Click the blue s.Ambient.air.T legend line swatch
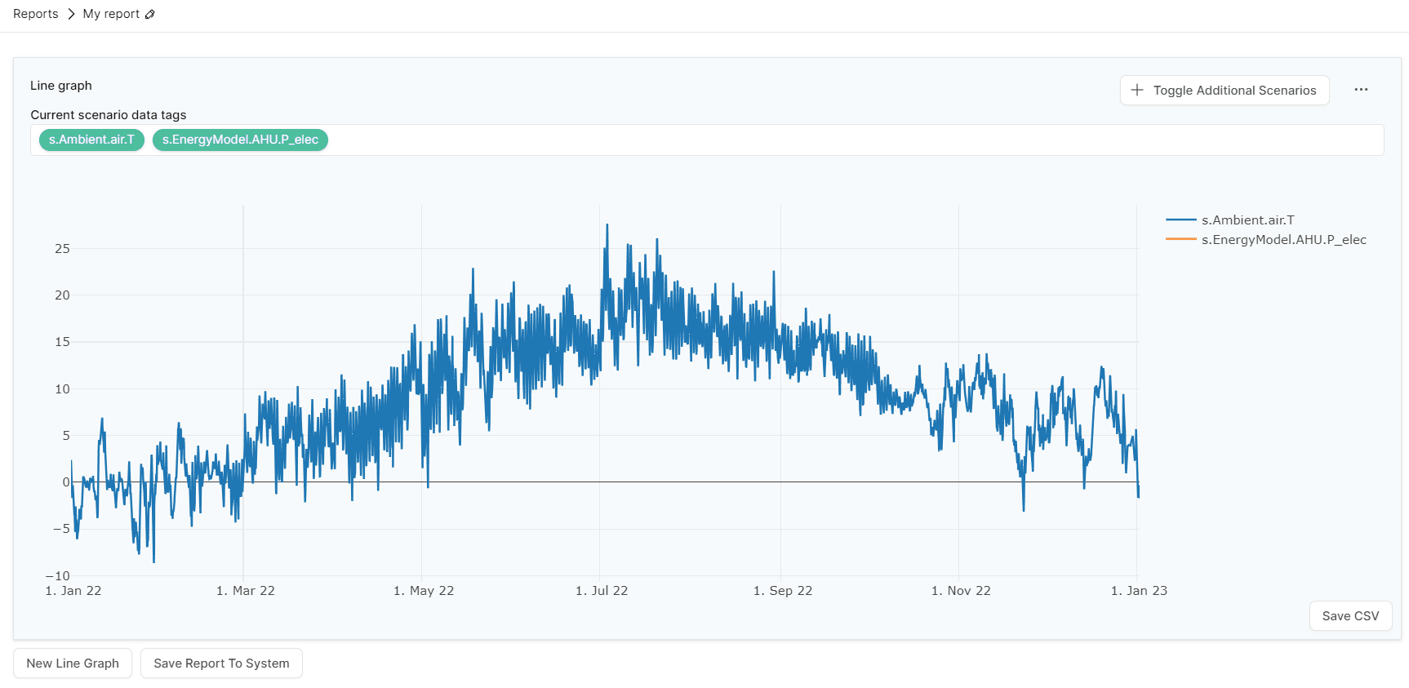This screenshot has width=1409, height=688. click(x=1180, y=220)
